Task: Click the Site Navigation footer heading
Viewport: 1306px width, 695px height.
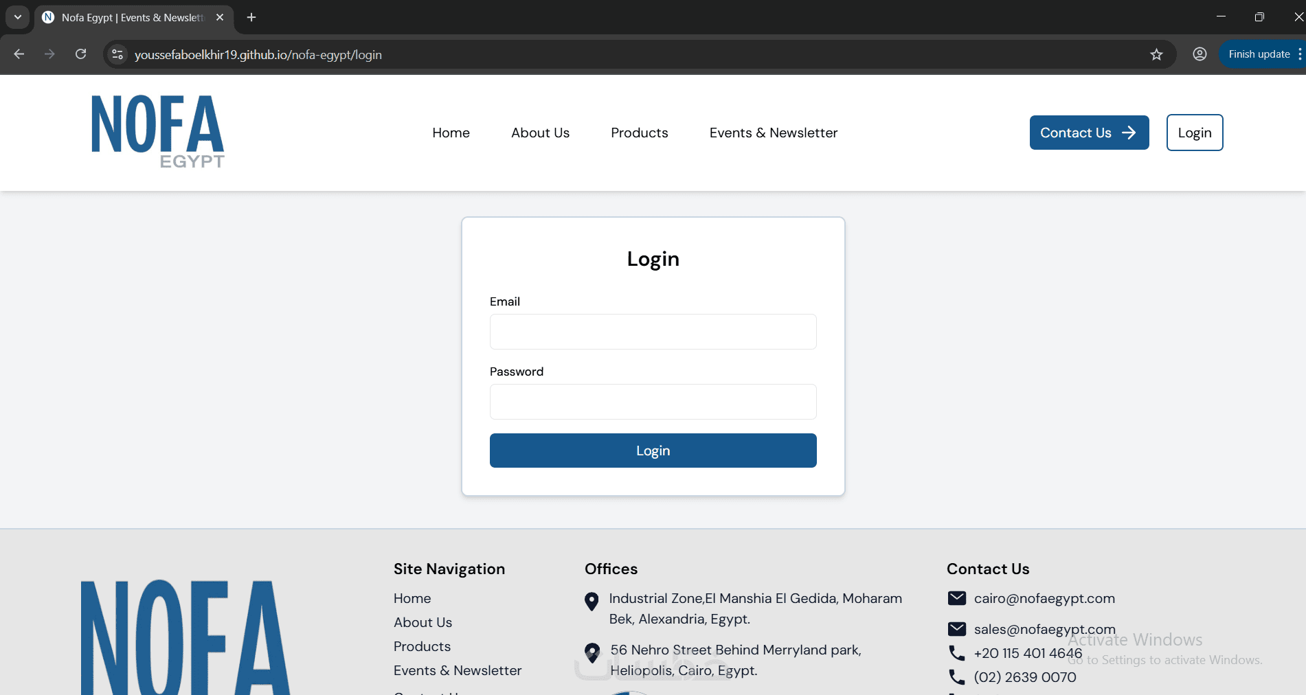Action: (x=449, y=569)
